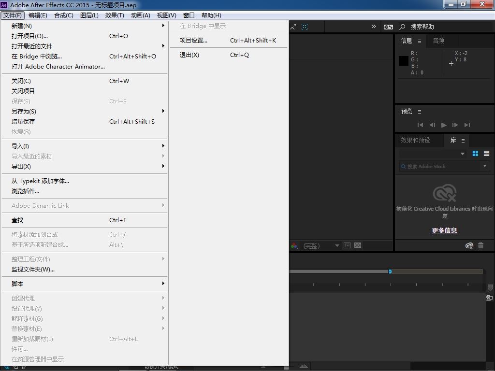
Task: Jump to last frame in Preview panel
Action: pos(467,125)
